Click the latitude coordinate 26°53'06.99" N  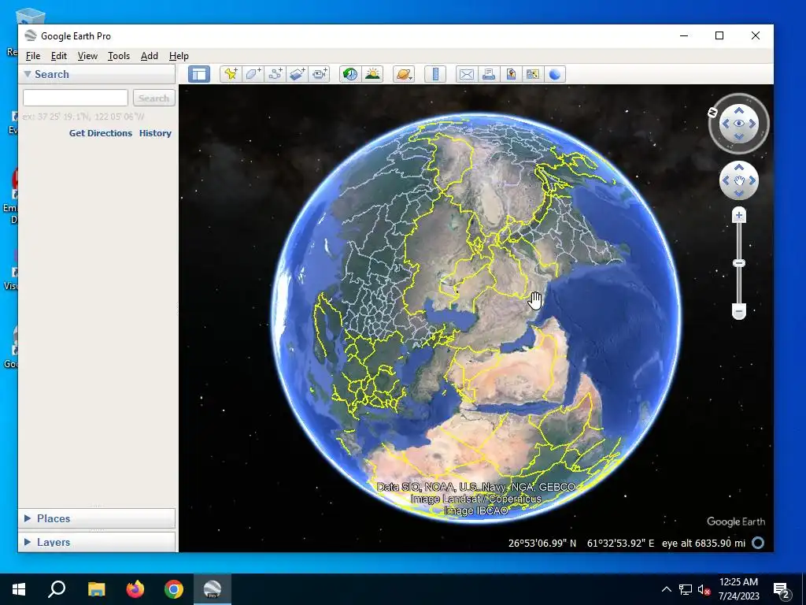pyautogui.click(x=542, y=543)
